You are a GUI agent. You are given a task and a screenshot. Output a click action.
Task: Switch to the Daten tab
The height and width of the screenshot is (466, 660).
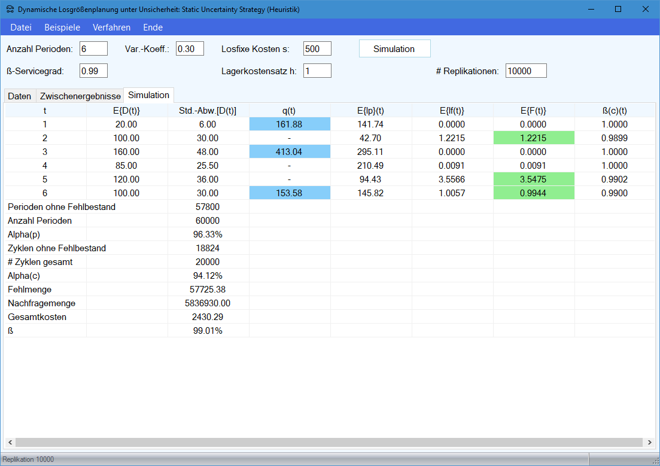coord(20,96)
